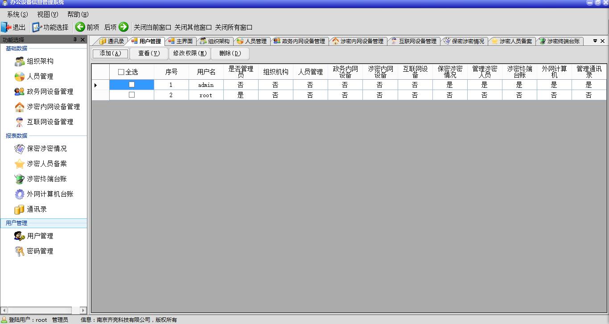Image resolution: width=609 pixels, height=324 pixels.
Task: Open the 系统(S) menu
Action: [x=17, y=14]
